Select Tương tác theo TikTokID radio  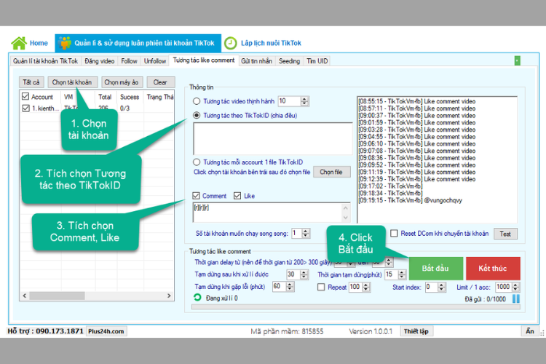pos(197,115)
